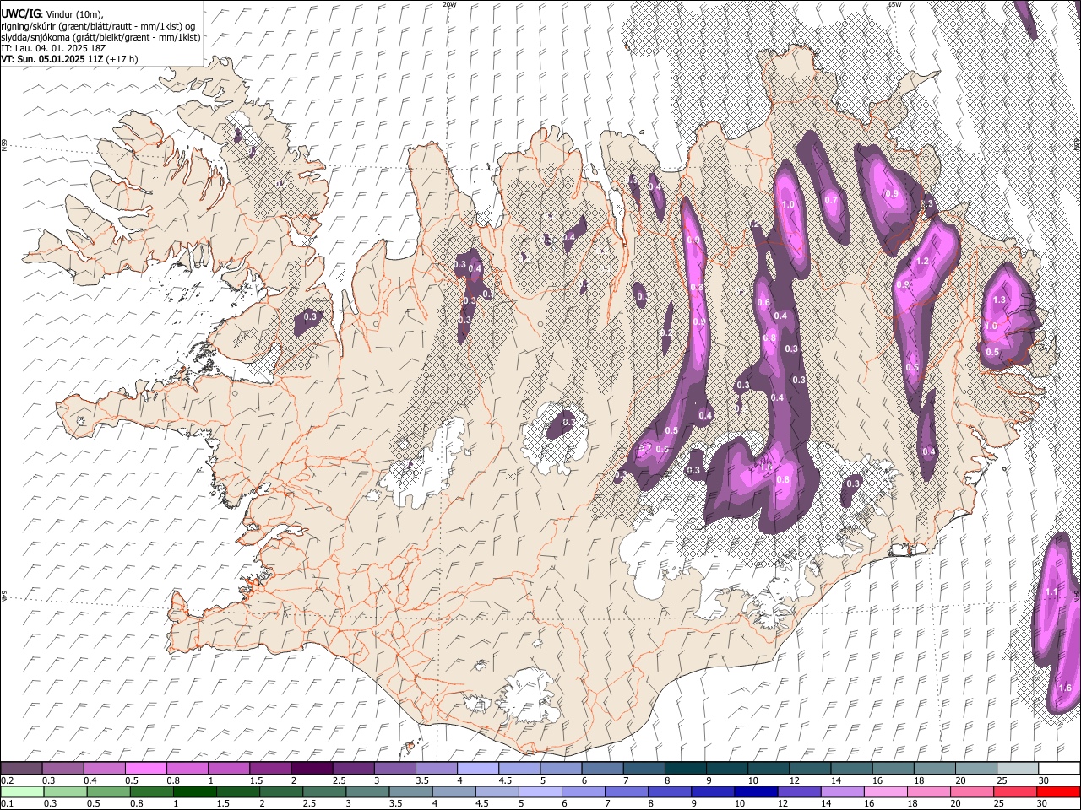Click the 'rigning/skúrir' legend description line

[x=98, y=25]
